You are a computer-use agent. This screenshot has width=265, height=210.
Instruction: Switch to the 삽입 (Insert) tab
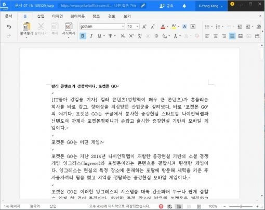(41, 16)
